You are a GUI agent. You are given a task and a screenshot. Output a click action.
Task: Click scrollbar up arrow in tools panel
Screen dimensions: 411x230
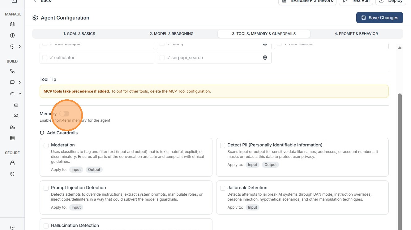click(x=400, y=48)
